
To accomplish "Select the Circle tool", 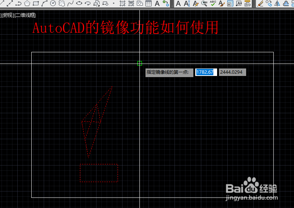I will (x=53, y=3).
